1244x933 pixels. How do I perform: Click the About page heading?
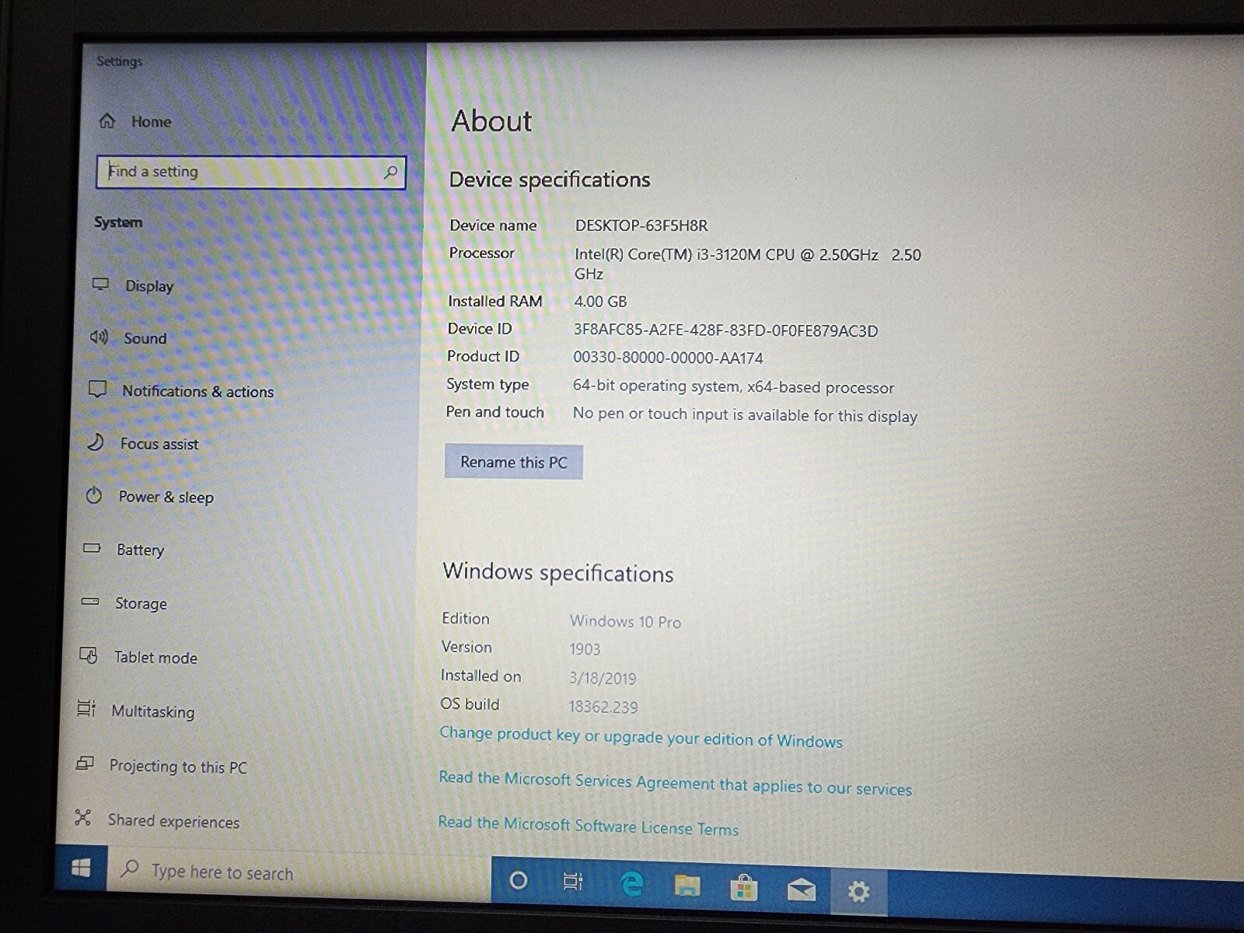pos(491,121)
